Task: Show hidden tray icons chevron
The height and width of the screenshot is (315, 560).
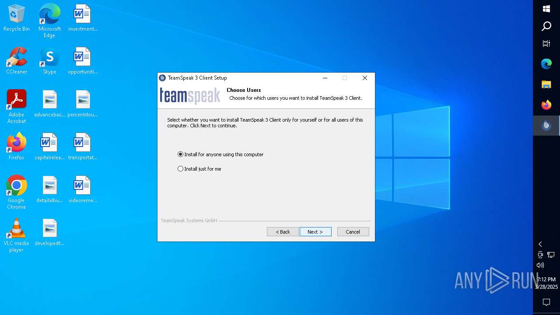Action: (x=540, y=244)
